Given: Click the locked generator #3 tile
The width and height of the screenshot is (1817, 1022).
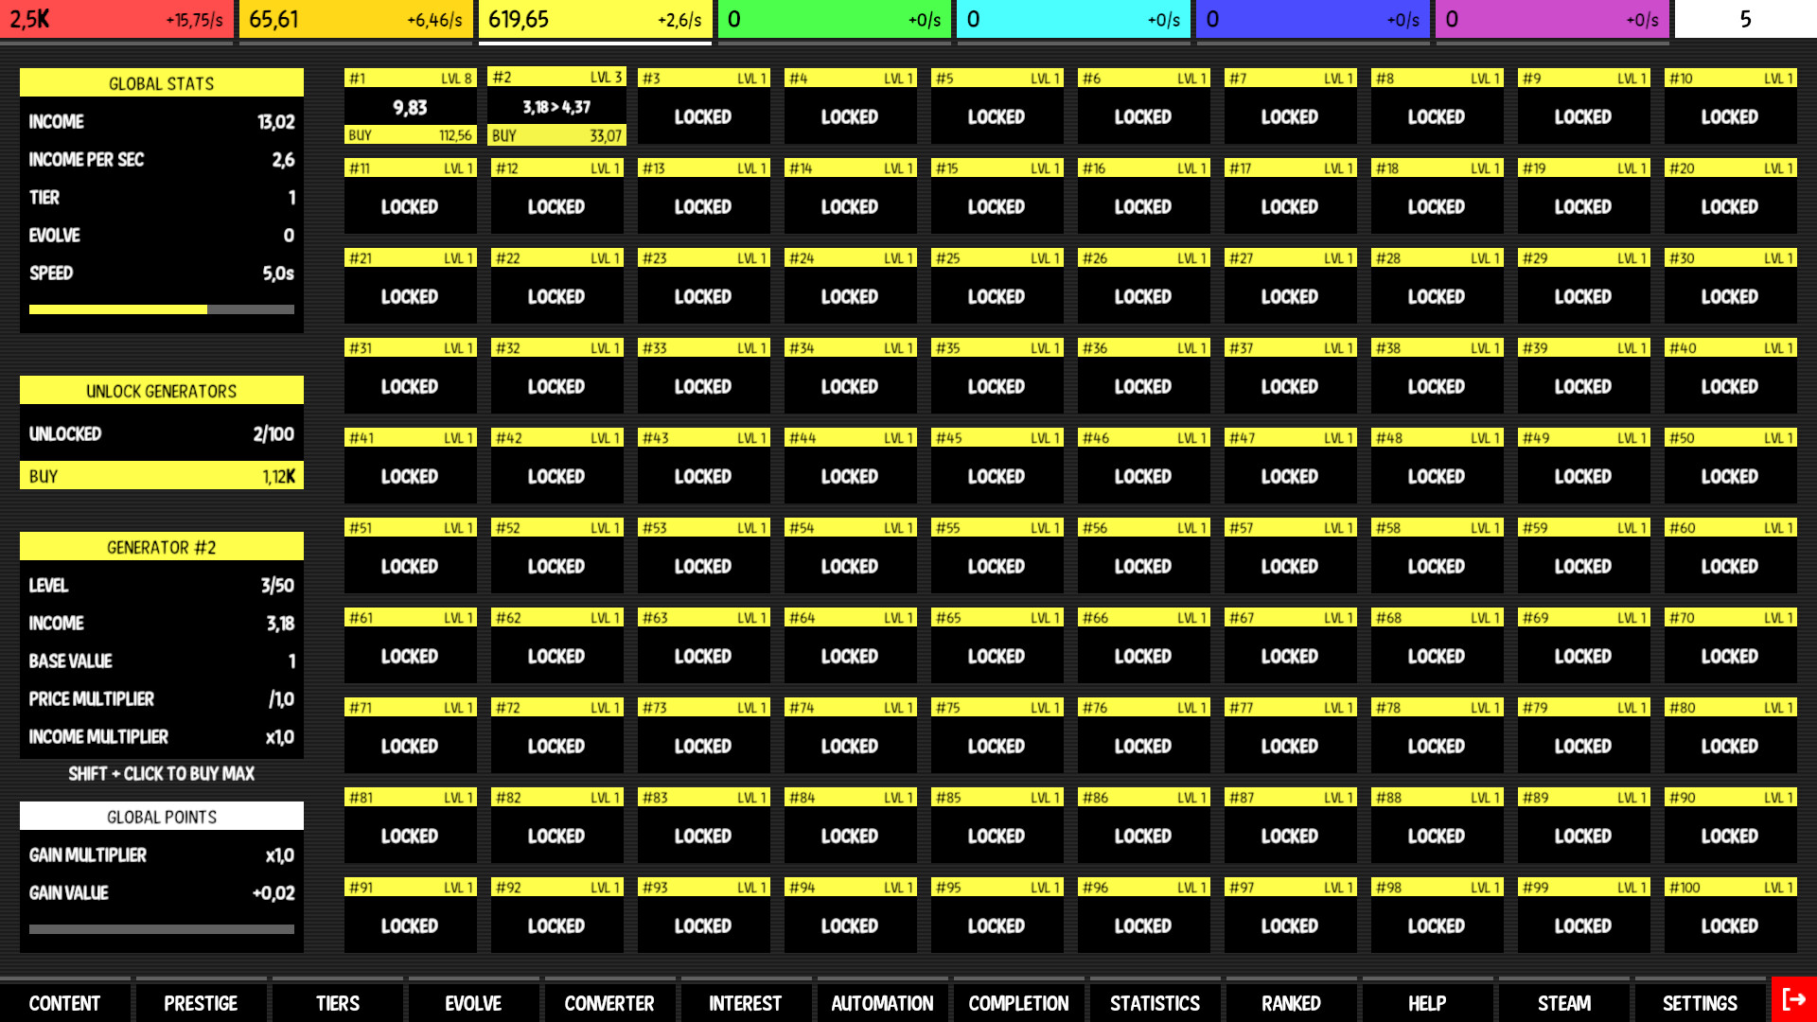Looking at the screenshot, I should 703,116.
